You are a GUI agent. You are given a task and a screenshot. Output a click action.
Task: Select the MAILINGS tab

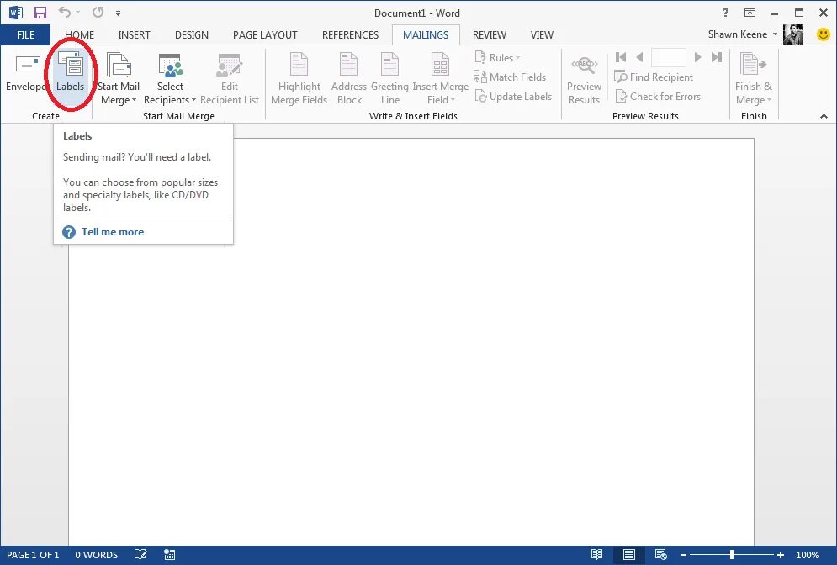pyautogui.click(x=426, y=35)
